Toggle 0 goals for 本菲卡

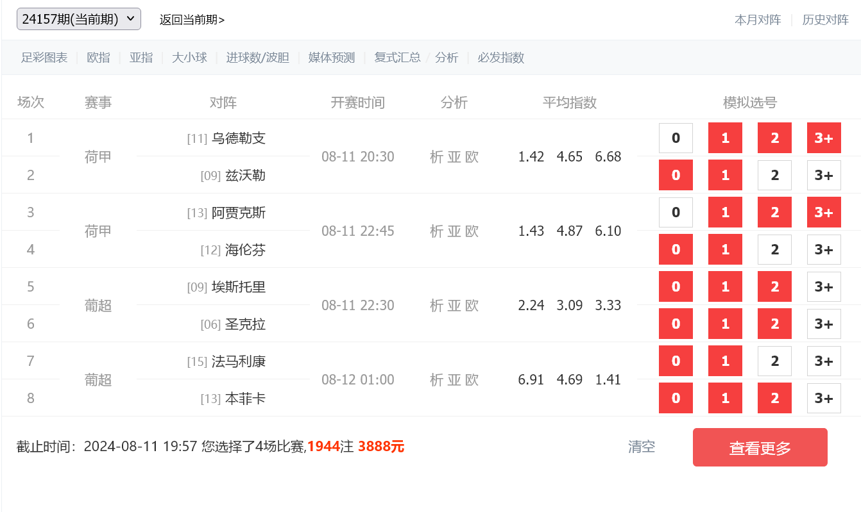click(x=676, y=399)
